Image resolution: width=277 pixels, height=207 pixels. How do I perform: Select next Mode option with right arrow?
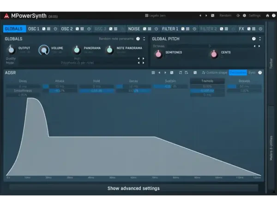click(143, 63)
